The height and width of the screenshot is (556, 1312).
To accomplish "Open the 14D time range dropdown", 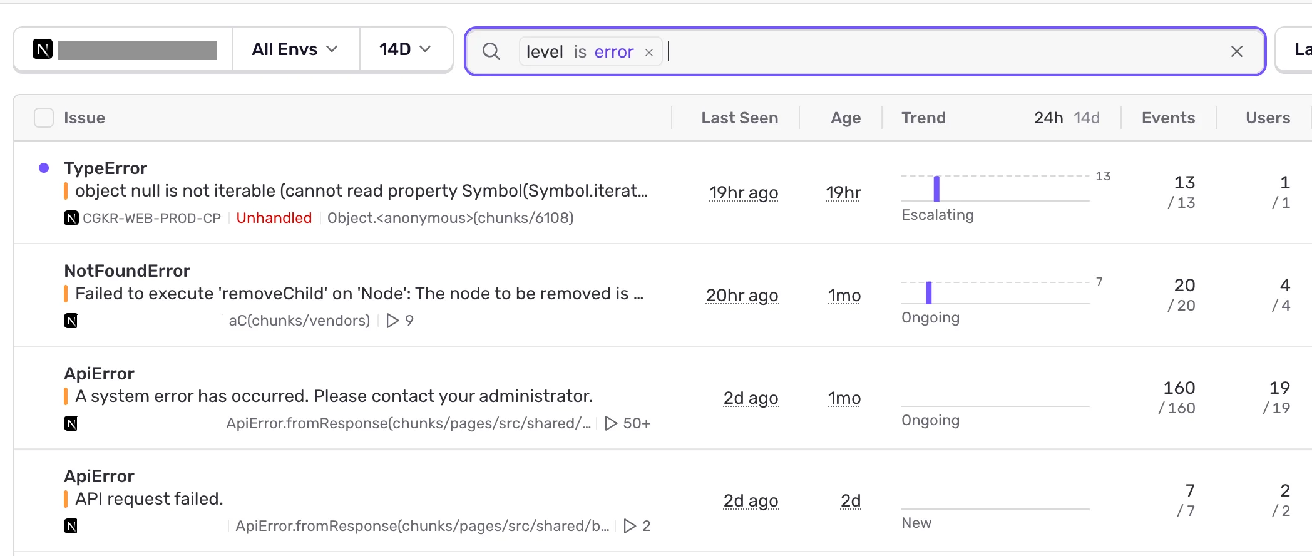I will [406, 49].
